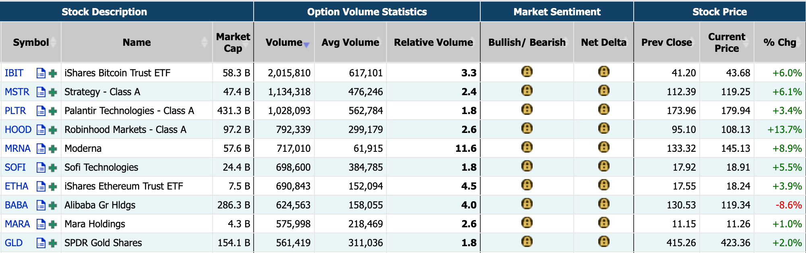Sort by % Chg column header
This screenshot has height=253, width=806.
(780, 42)
